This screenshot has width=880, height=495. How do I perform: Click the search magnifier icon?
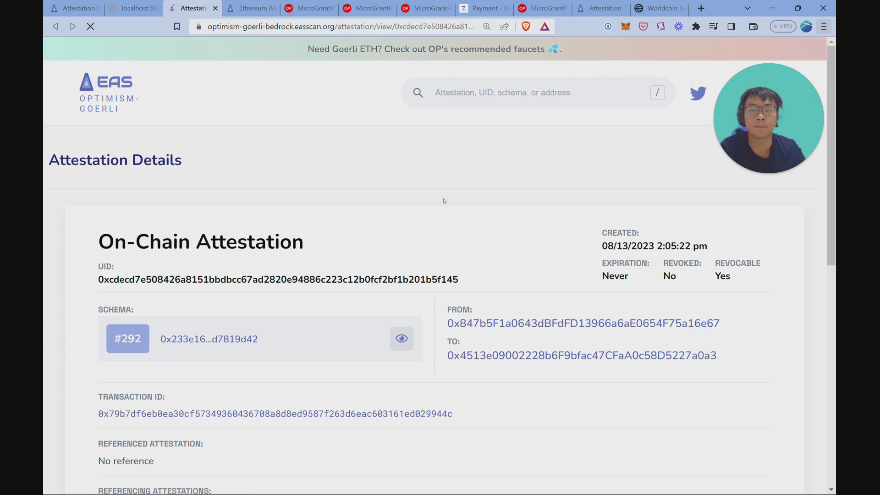418,93
